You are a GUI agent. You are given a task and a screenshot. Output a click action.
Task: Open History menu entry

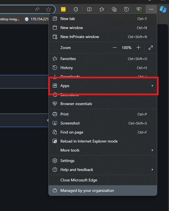tap(103, 68)
